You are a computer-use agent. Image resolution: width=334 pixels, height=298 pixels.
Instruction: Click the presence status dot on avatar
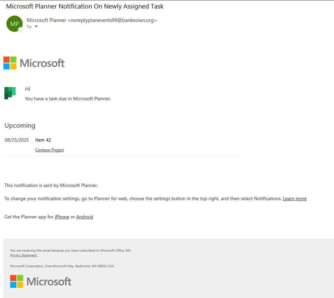(21, 30)
